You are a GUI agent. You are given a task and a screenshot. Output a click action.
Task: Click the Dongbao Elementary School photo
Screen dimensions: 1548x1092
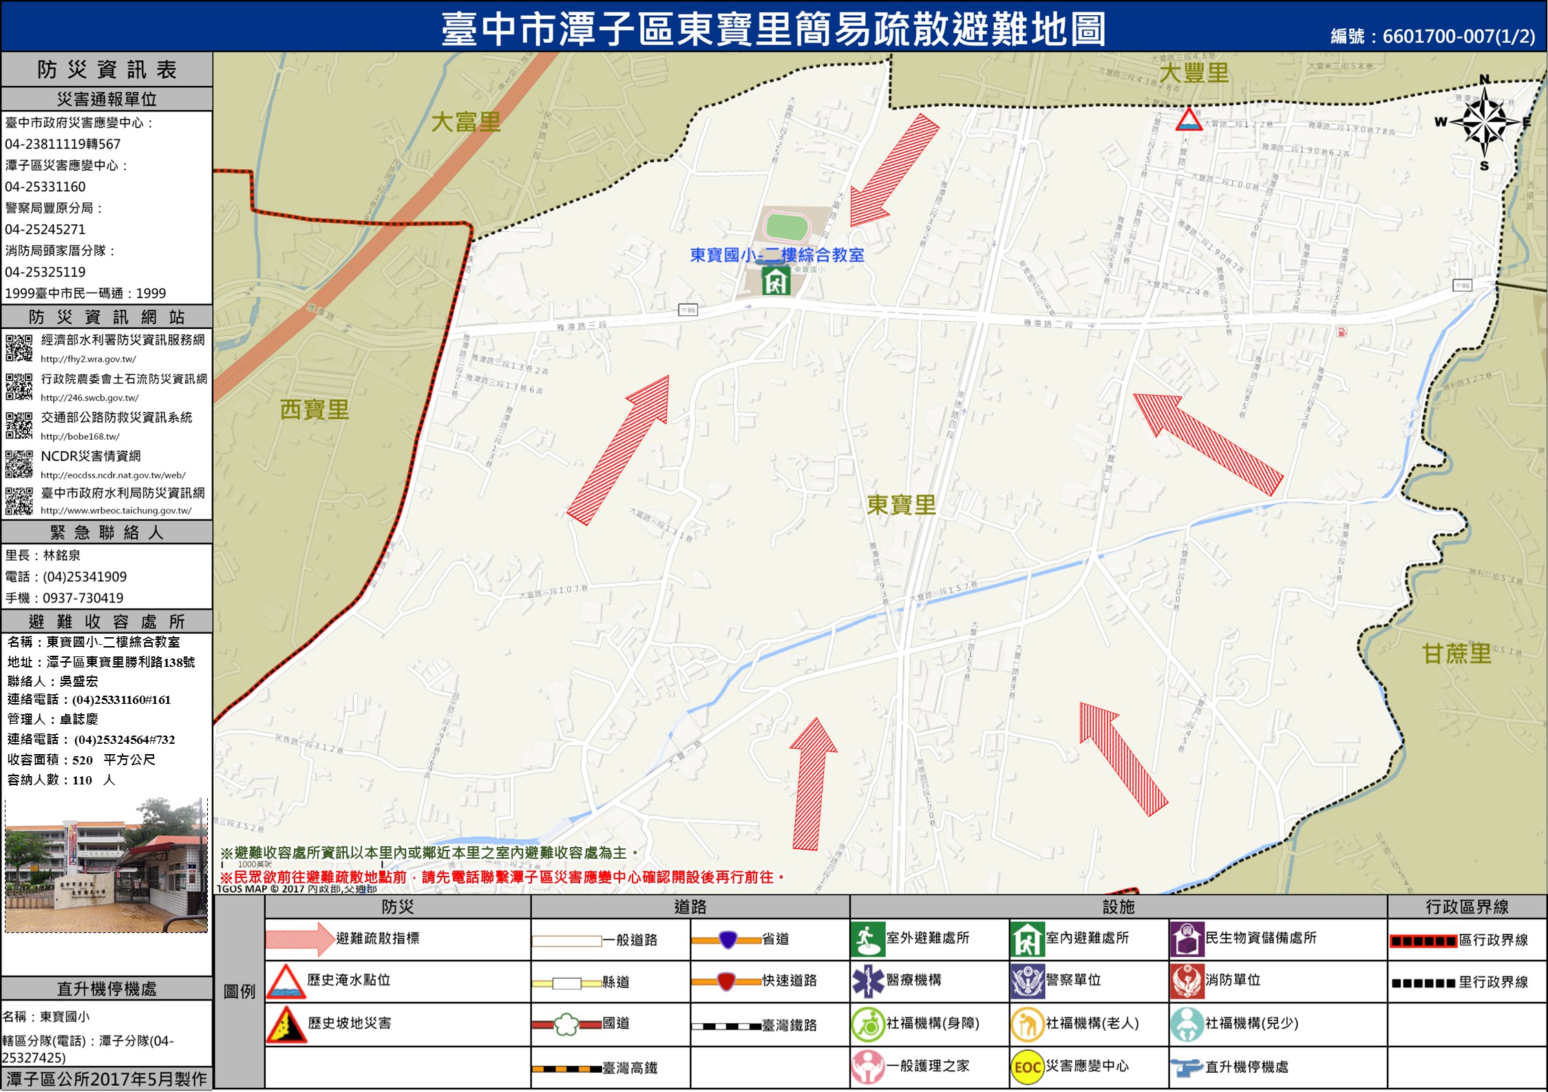[x=106, y=866]
